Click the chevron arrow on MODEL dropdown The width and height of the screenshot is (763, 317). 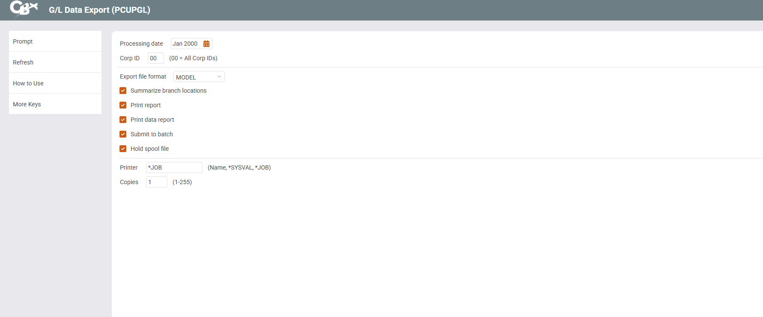pyautogui.click(x=219, y=77)
